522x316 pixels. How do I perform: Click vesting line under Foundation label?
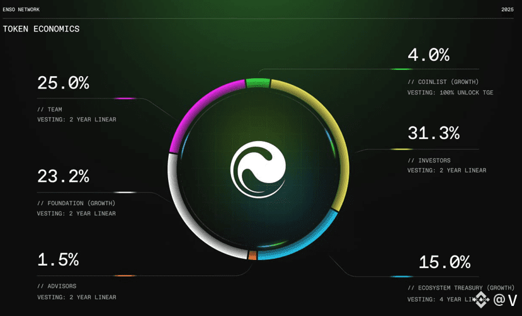76,214
